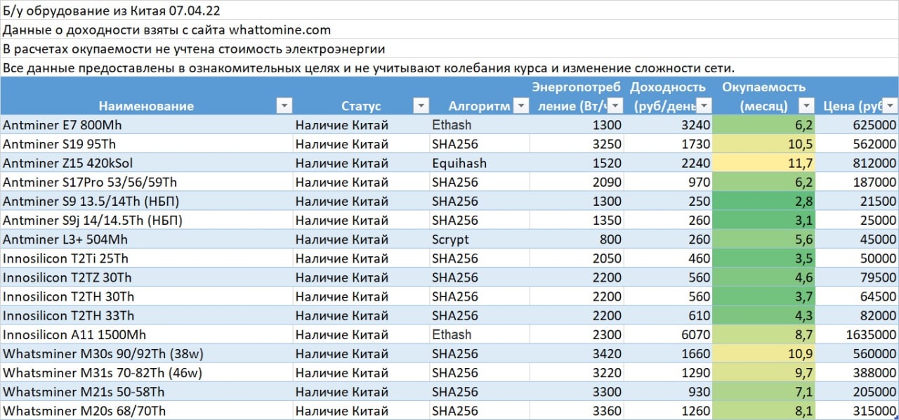Select the Алгоритм header cell
This screenshot has width=899, height=420.
coord(480,96)
